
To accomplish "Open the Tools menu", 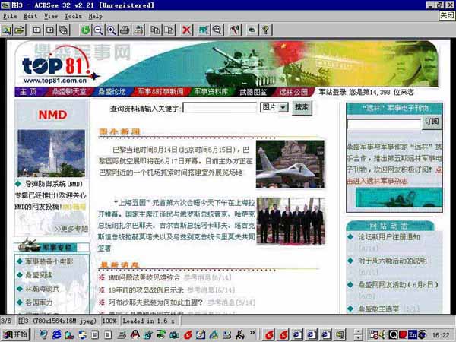I will tap(73, 15).
